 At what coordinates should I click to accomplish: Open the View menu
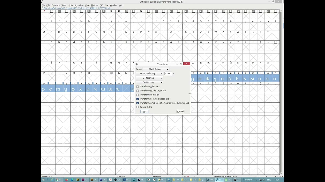click(x=87, y=5)
